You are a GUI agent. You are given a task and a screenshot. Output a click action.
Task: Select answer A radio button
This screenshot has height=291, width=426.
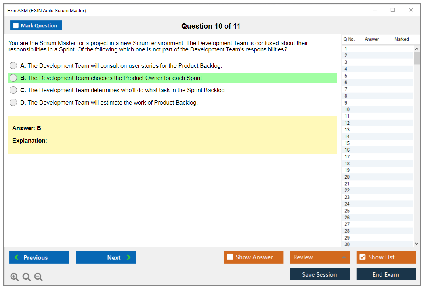[x=13, y=66]
